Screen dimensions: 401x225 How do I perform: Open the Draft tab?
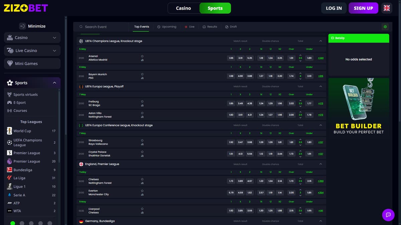(x=231, y=27)
